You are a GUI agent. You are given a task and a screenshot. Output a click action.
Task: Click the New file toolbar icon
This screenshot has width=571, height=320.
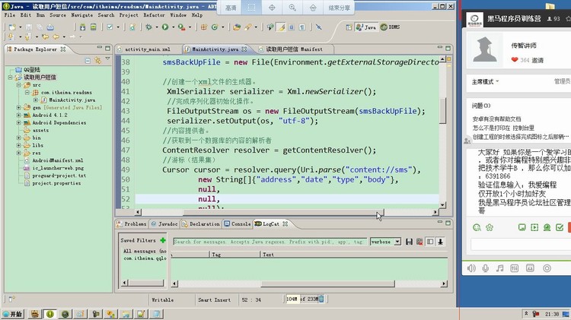coord(12,27)
